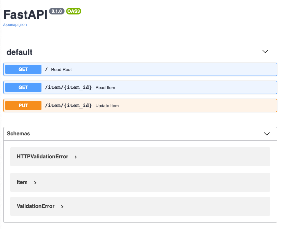Viewport: 282px width, 229px height.
Task: Click the FastAPI title heading
Action: point(25,14)
